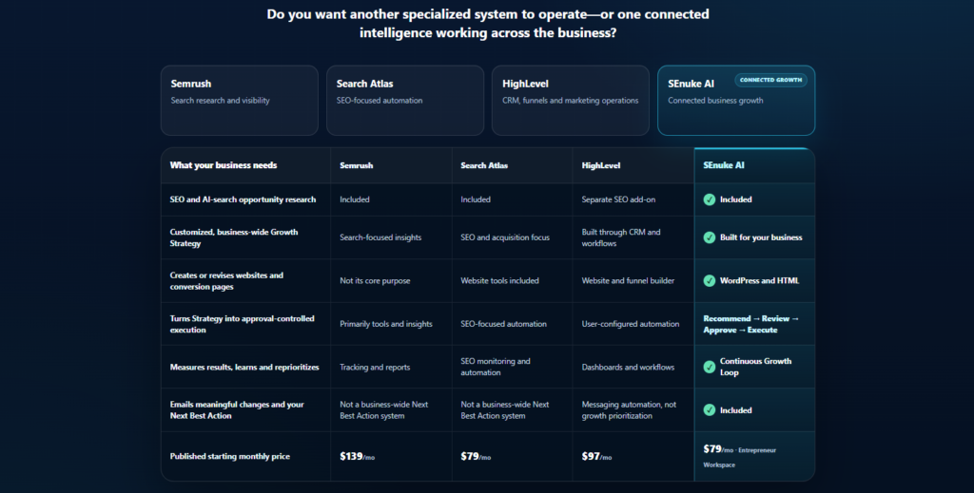Click the $97/mo HighLevel price

click(596, 456)
